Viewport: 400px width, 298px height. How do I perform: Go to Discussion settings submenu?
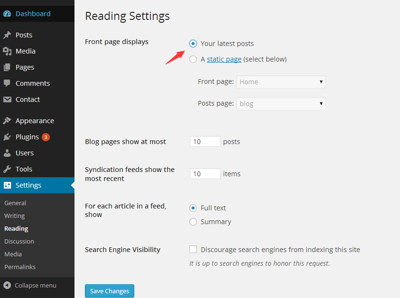point(19,241)
